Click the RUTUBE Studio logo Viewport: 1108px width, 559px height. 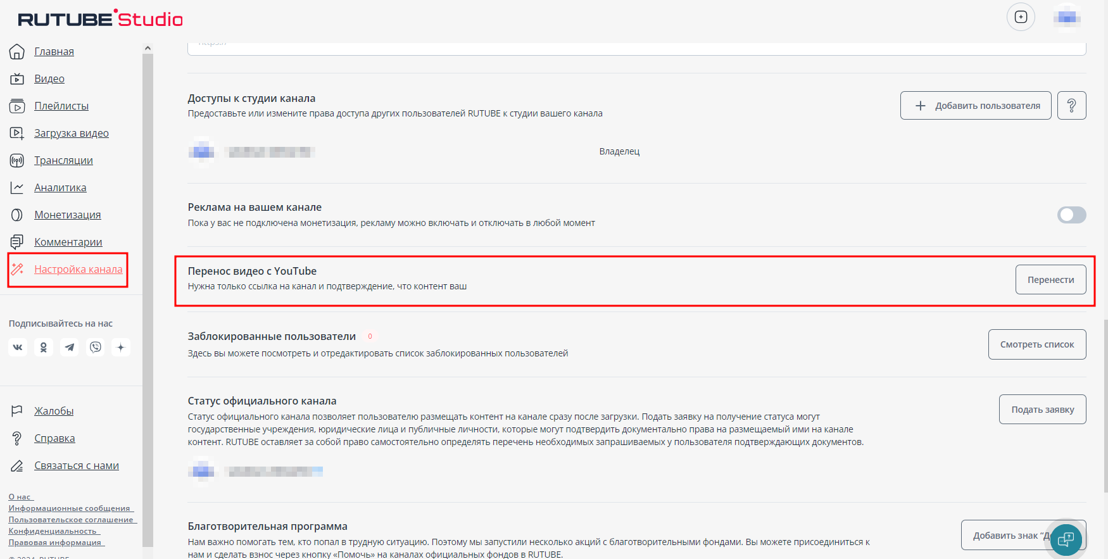100,18
